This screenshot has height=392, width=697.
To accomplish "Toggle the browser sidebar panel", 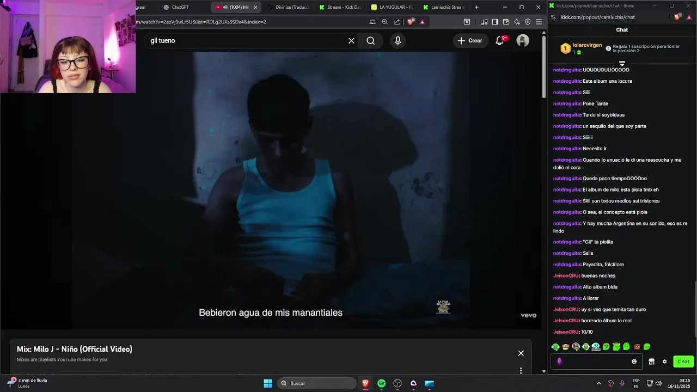I will [495, 22].
